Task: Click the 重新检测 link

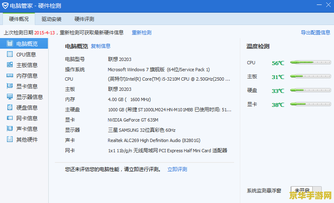Action: (142, 33)
